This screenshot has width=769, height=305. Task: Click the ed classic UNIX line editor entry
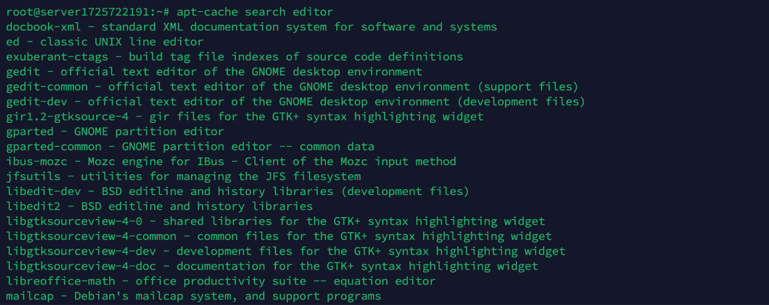click(x=105, y=42)
